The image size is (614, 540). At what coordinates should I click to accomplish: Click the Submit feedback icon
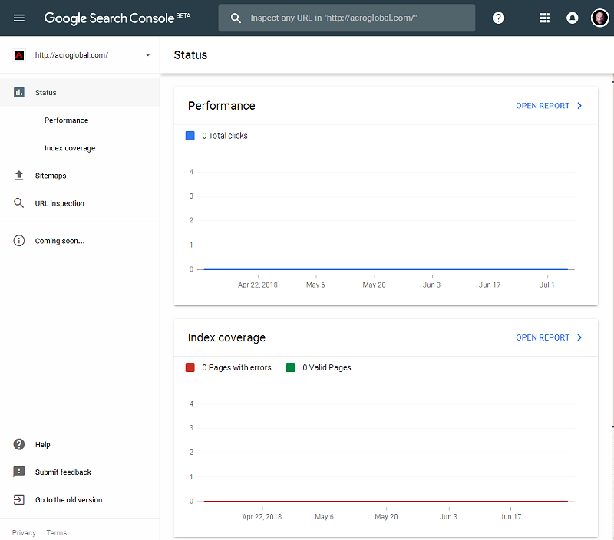[x=18, y=472]
